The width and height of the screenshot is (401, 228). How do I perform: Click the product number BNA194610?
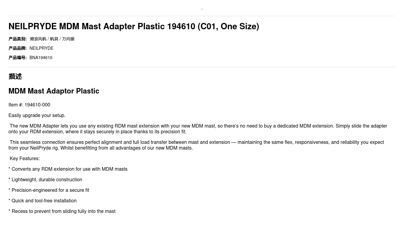point(41,58)
